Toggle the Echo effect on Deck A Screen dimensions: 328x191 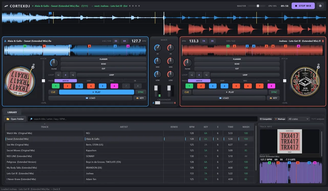[x=104, y=64]
